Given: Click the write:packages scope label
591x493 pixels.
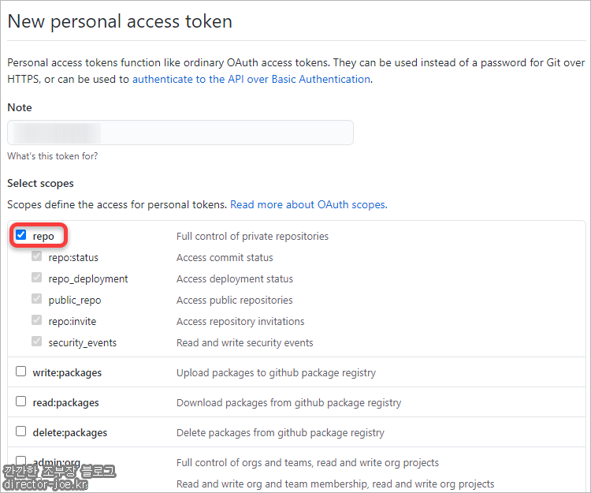Looking at the screenshot, I should (67, 372).
